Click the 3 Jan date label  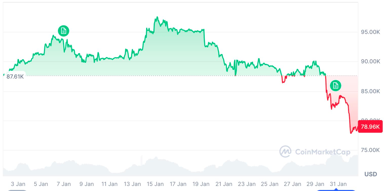pyautogui.click(x=18, y=184)
